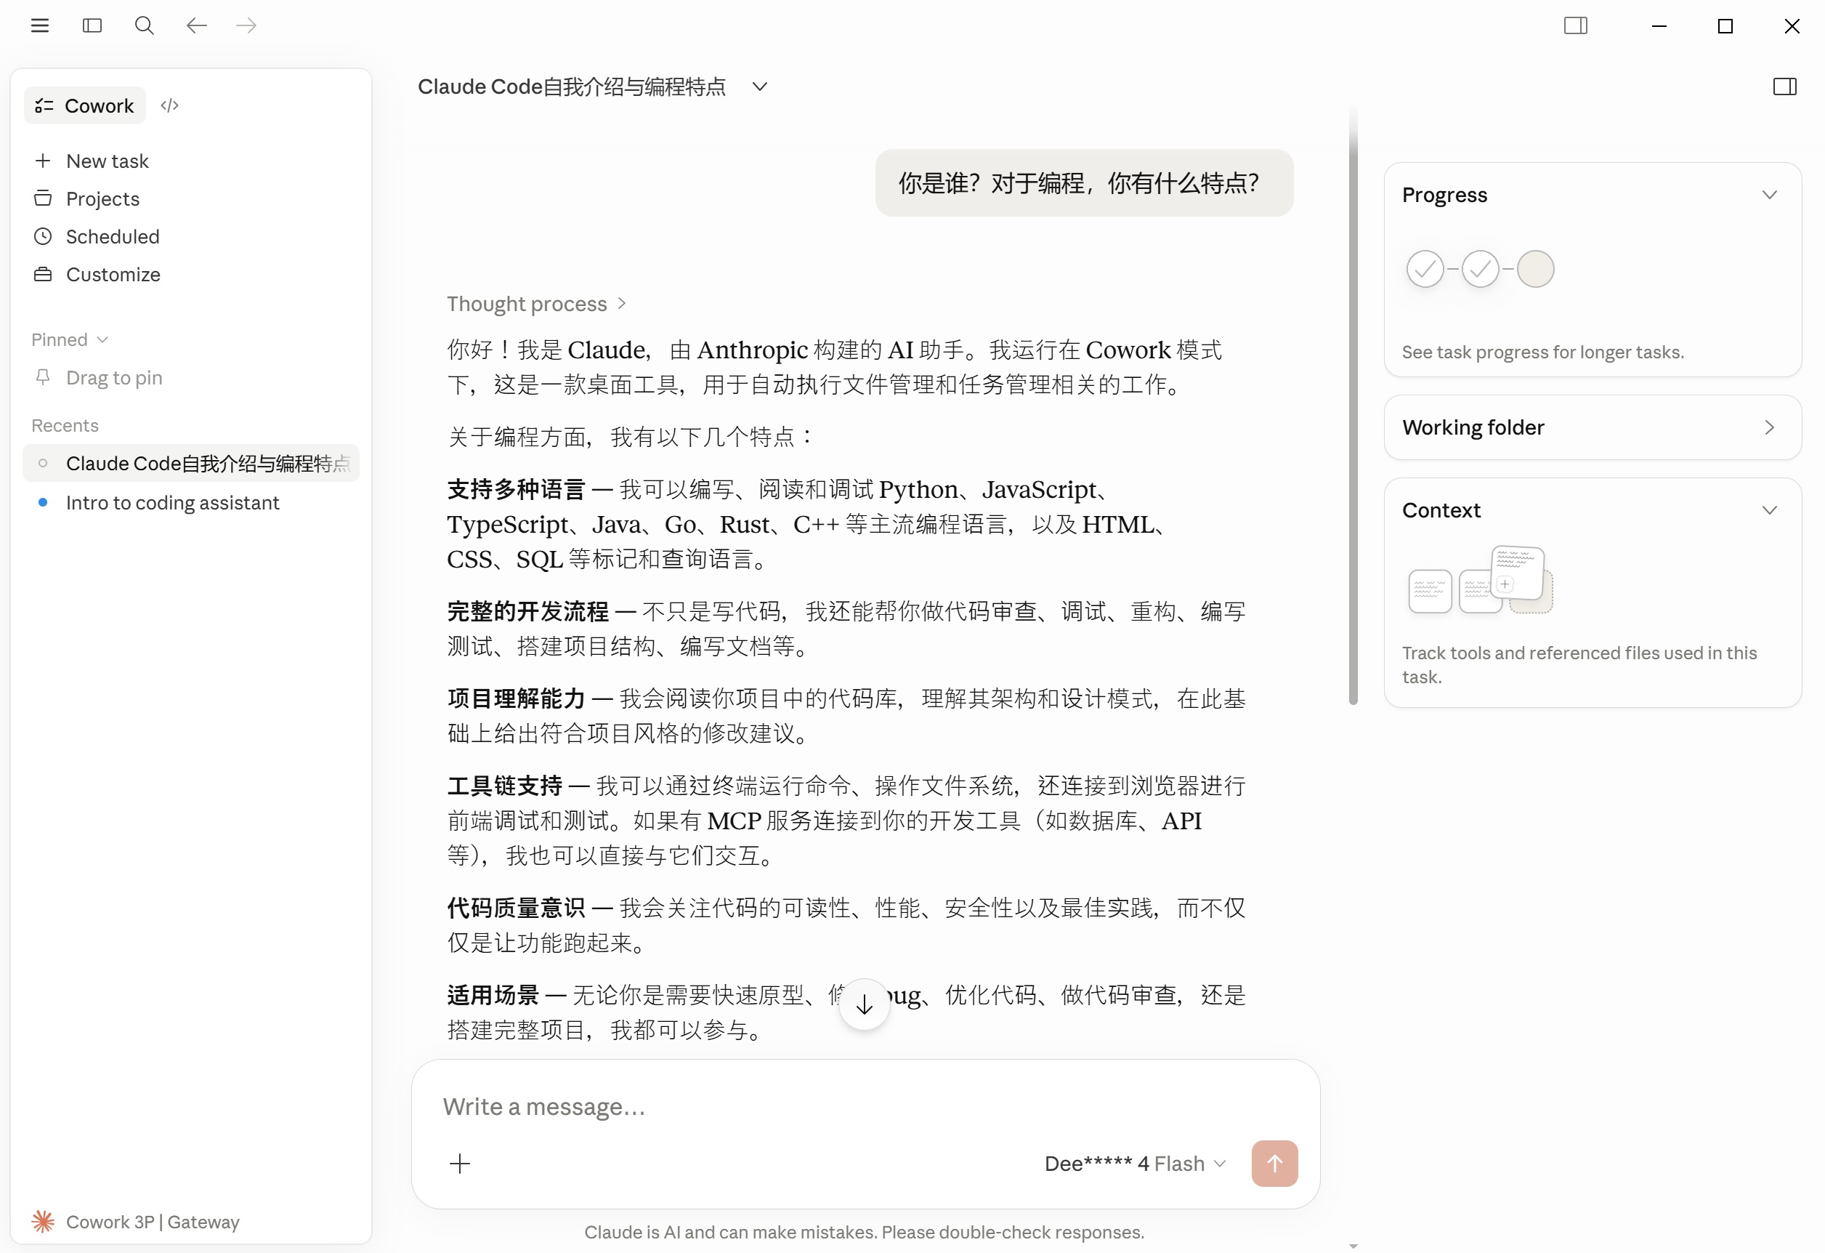Click Cowork 3P | Gateway at bottom
The width and height of the screenshot is (1825, 1253).
pyautogui.click(x=153, y=1222)
